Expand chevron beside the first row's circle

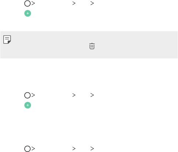(x=33, y=3)
